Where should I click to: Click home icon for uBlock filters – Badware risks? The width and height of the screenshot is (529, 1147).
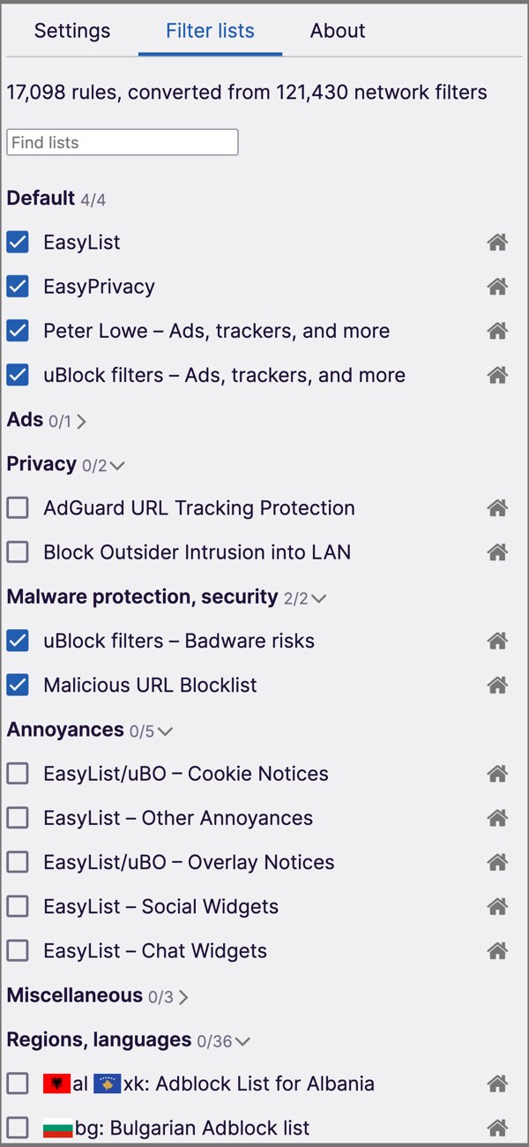497,641
